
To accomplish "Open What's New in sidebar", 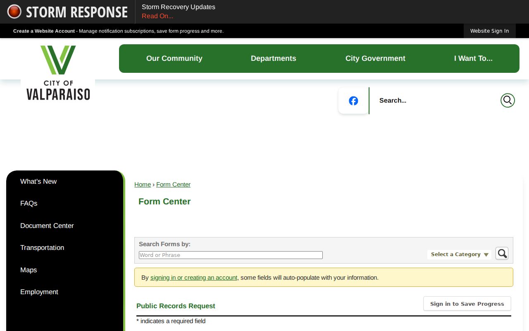I will (x=38, y=181).
